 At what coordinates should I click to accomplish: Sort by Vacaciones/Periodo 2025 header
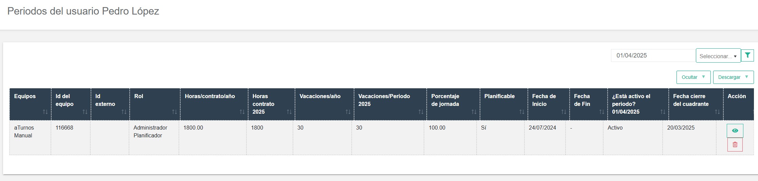click(390, 104)
